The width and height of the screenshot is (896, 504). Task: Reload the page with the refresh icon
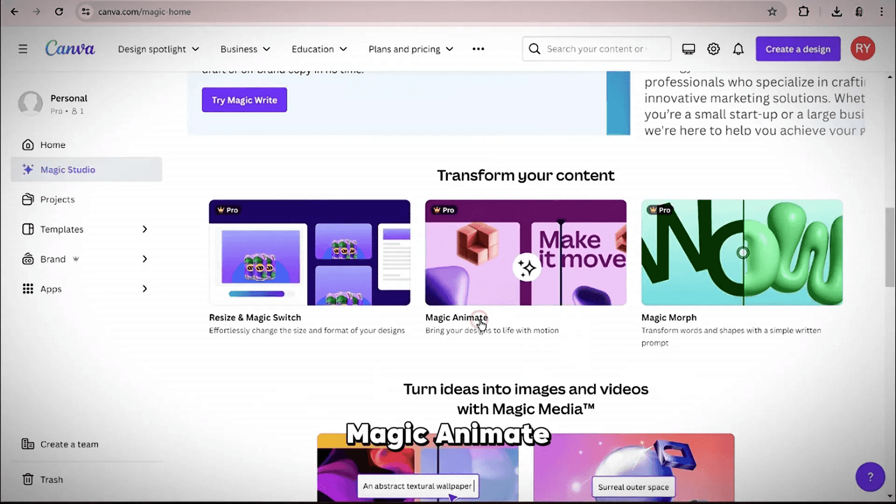(x=59, y=11)
